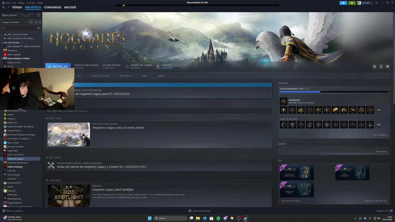Viewport: 395px width, 222px height.
Task: Open Amigos y chat panel
Action: [384, 211]
